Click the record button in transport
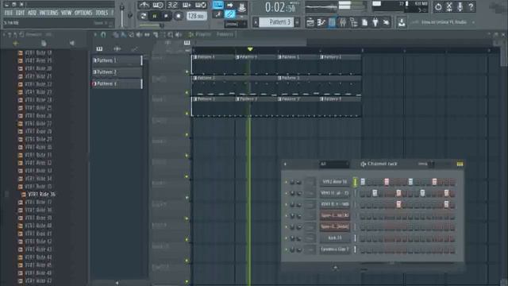This screenshot has width=508, height=286. pyautogui.click(x=178, y=16)
